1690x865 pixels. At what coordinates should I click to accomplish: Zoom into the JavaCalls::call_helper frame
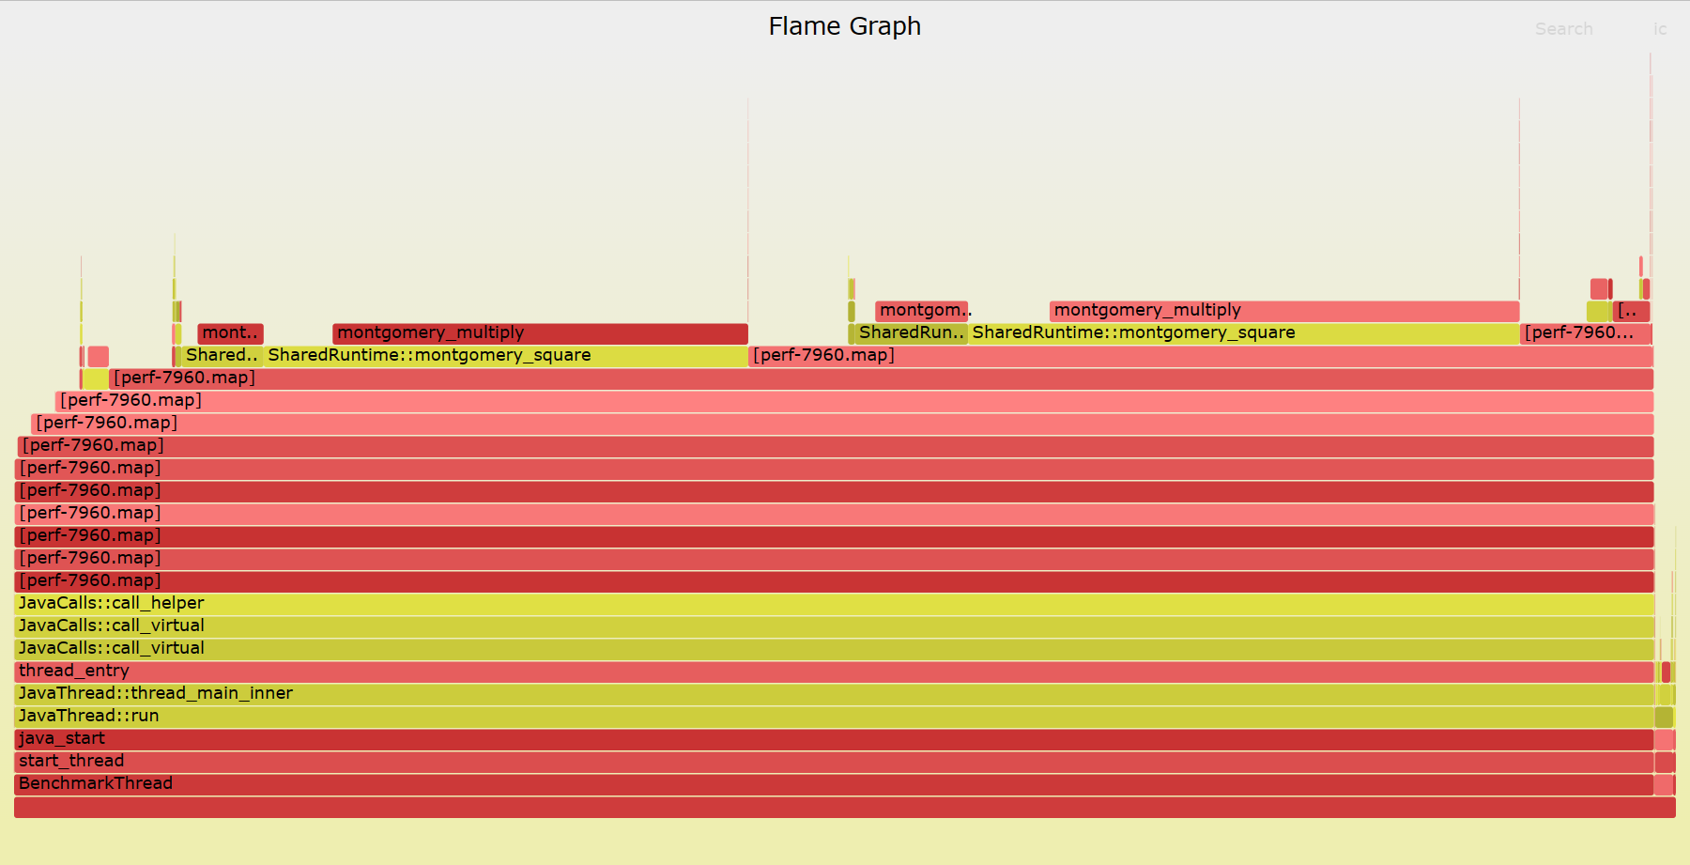pyautogui.click(x=834, y=604)
